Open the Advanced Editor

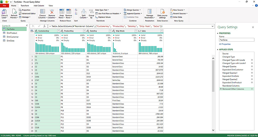tap(27, 13)
